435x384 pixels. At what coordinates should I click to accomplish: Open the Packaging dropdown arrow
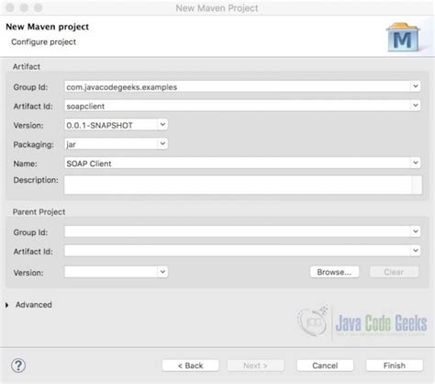click(162, 143)
